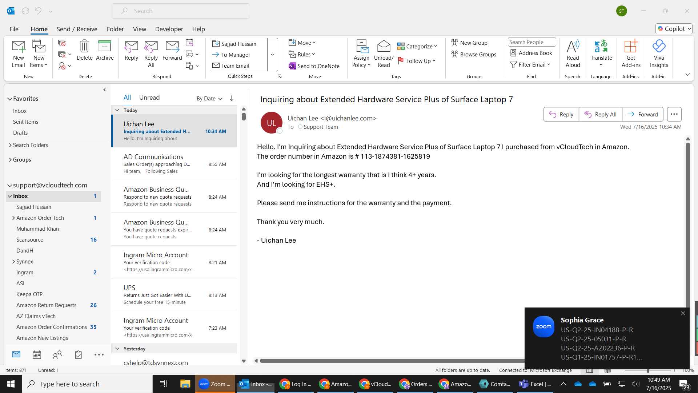Open the Follow Up dropdown

pyautogui.click(x=417, y=61)
